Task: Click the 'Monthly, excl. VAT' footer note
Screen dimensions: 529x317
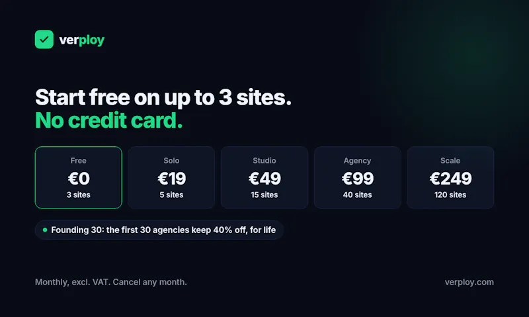Action: click(110, 282)
